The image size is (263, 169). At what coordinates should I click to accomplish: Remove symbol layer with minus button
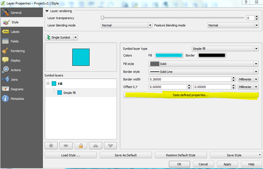pos(66,146)
